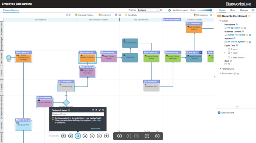Click the link icon in playback popup

coord(99,110)
